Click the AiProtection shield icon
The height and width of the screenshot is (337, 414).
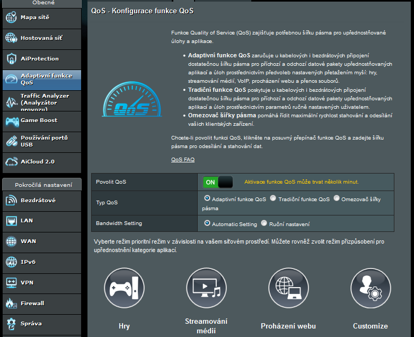(x=12, y=59)
